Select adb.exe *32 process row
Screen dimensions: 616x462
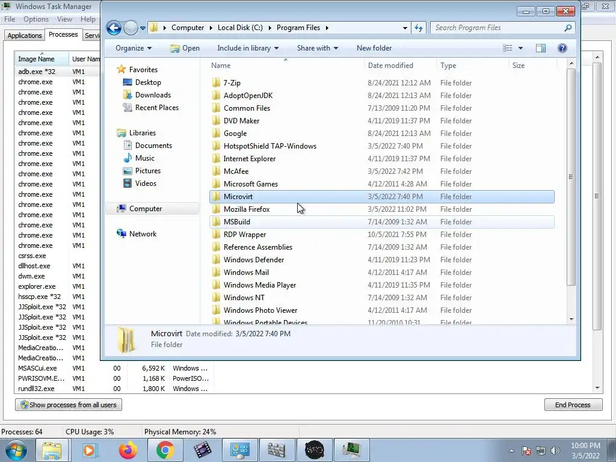point(57,72)
